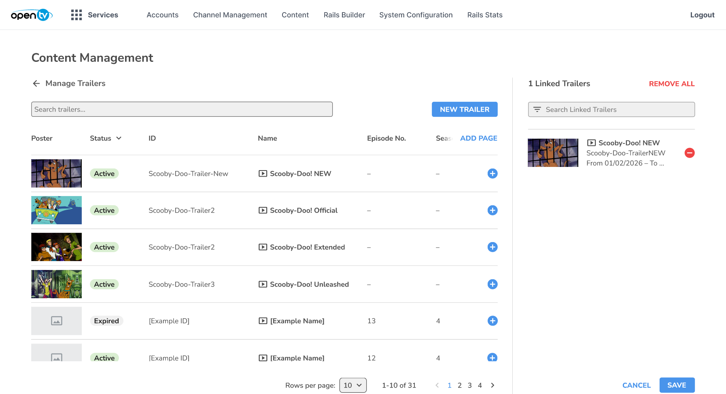This screenshot has height=394, width=726.
Task: Open the Accounts menu
Action: click(162, 15)
